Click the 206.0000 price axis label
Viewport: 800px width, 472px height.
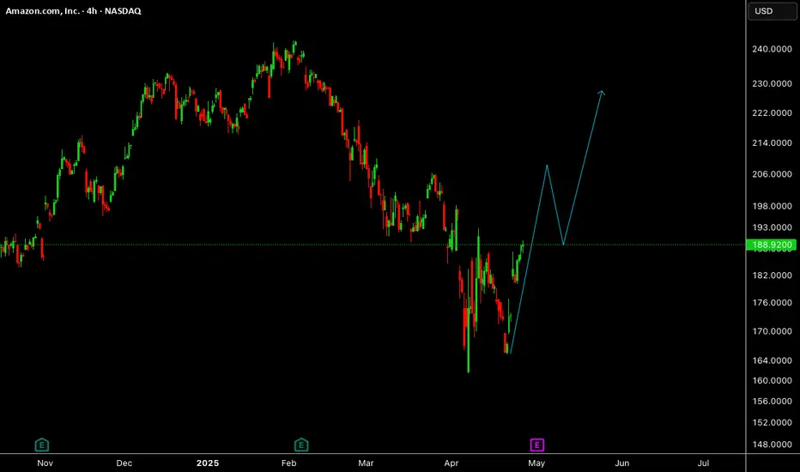click(x=772, y=174)
